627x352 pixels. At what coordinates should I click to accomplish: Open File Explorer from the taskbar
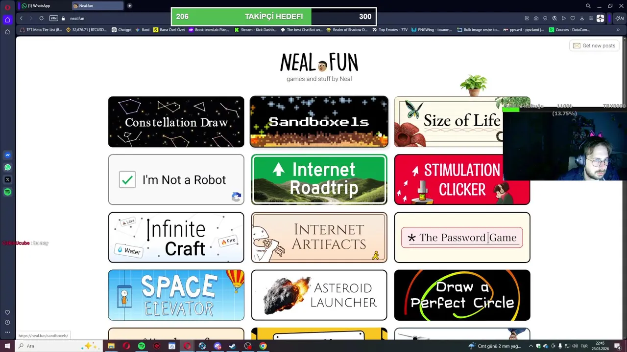point(111,346)
